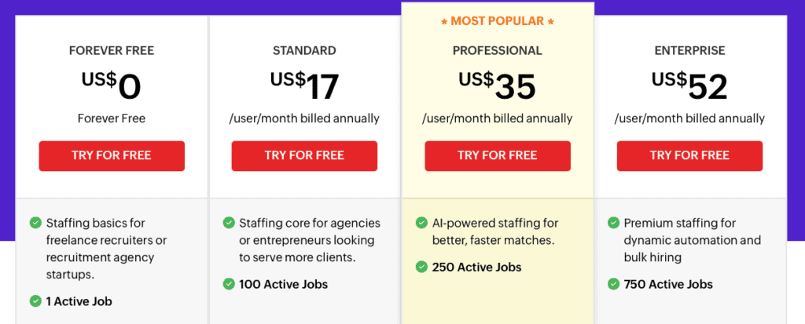The width and height of the screenshot is (805, 324).
Task: Start the Professional plan free trial button
Action: (498, 155)
